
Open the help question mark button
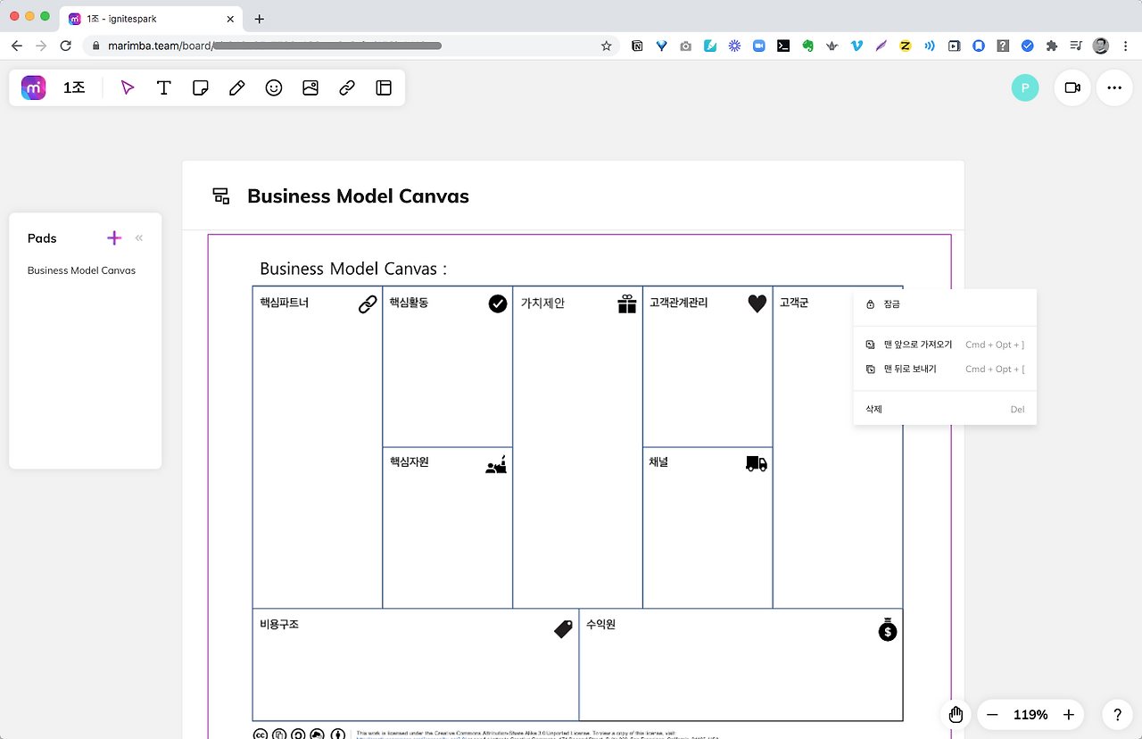point(1117,715)
